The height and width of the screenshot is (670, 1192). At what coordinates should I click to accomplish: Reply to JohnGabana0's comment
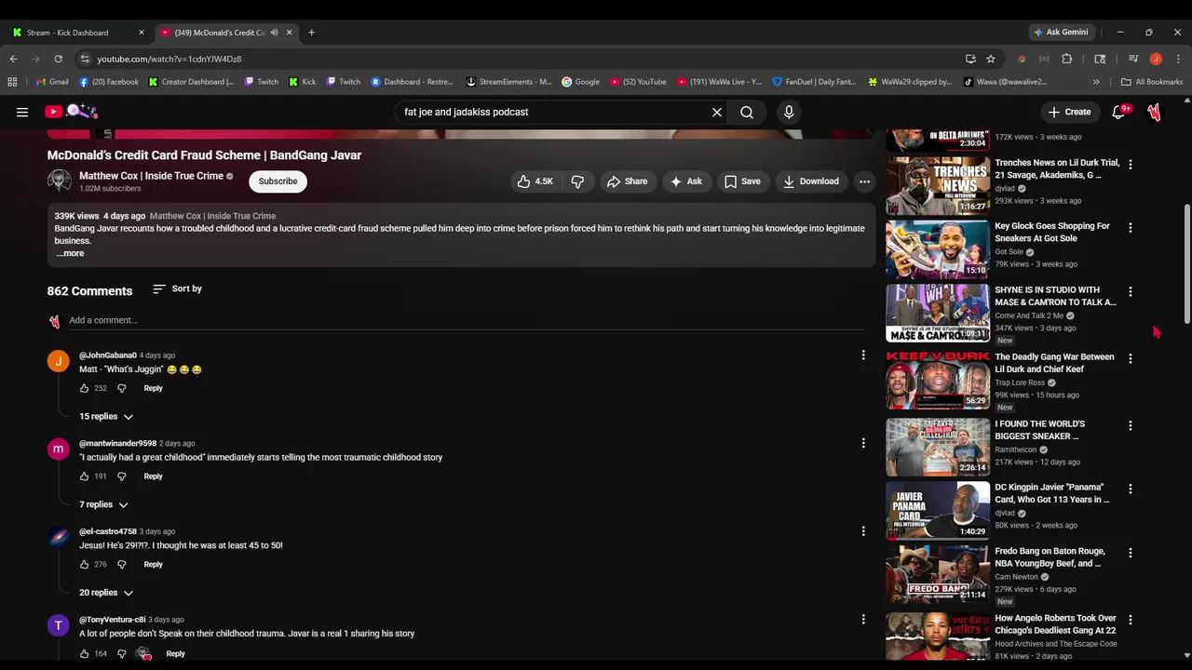(x=153, y=388)
